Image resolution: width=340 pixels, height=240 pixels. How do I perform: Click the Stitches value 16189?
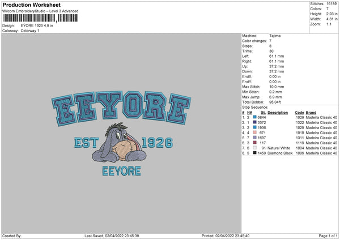click(x=331, y=4)
